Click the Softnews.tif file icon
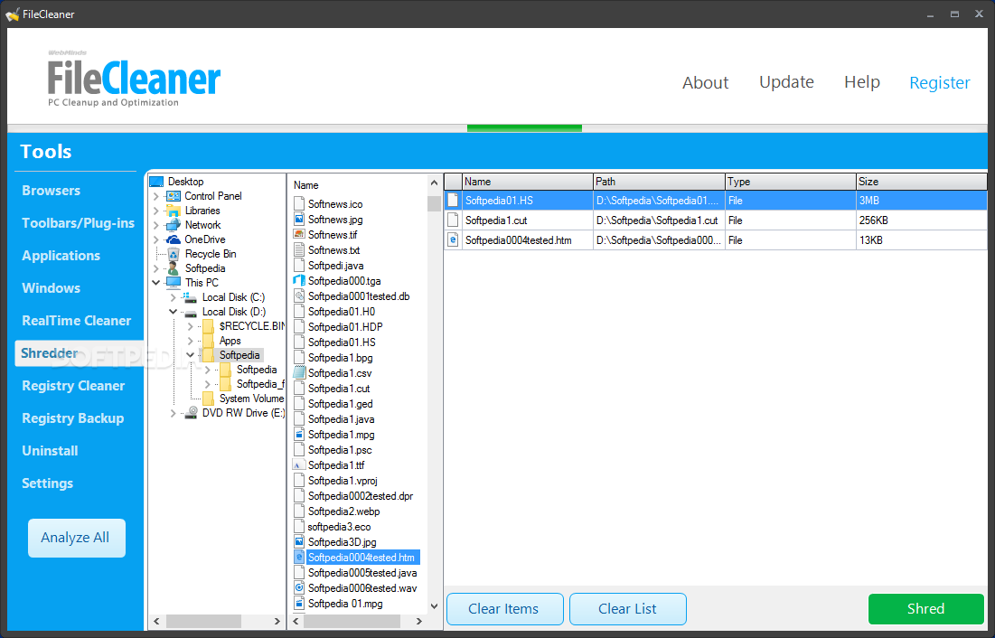The width and height of the screenshot is (995, 638). (x=299, y=234)
